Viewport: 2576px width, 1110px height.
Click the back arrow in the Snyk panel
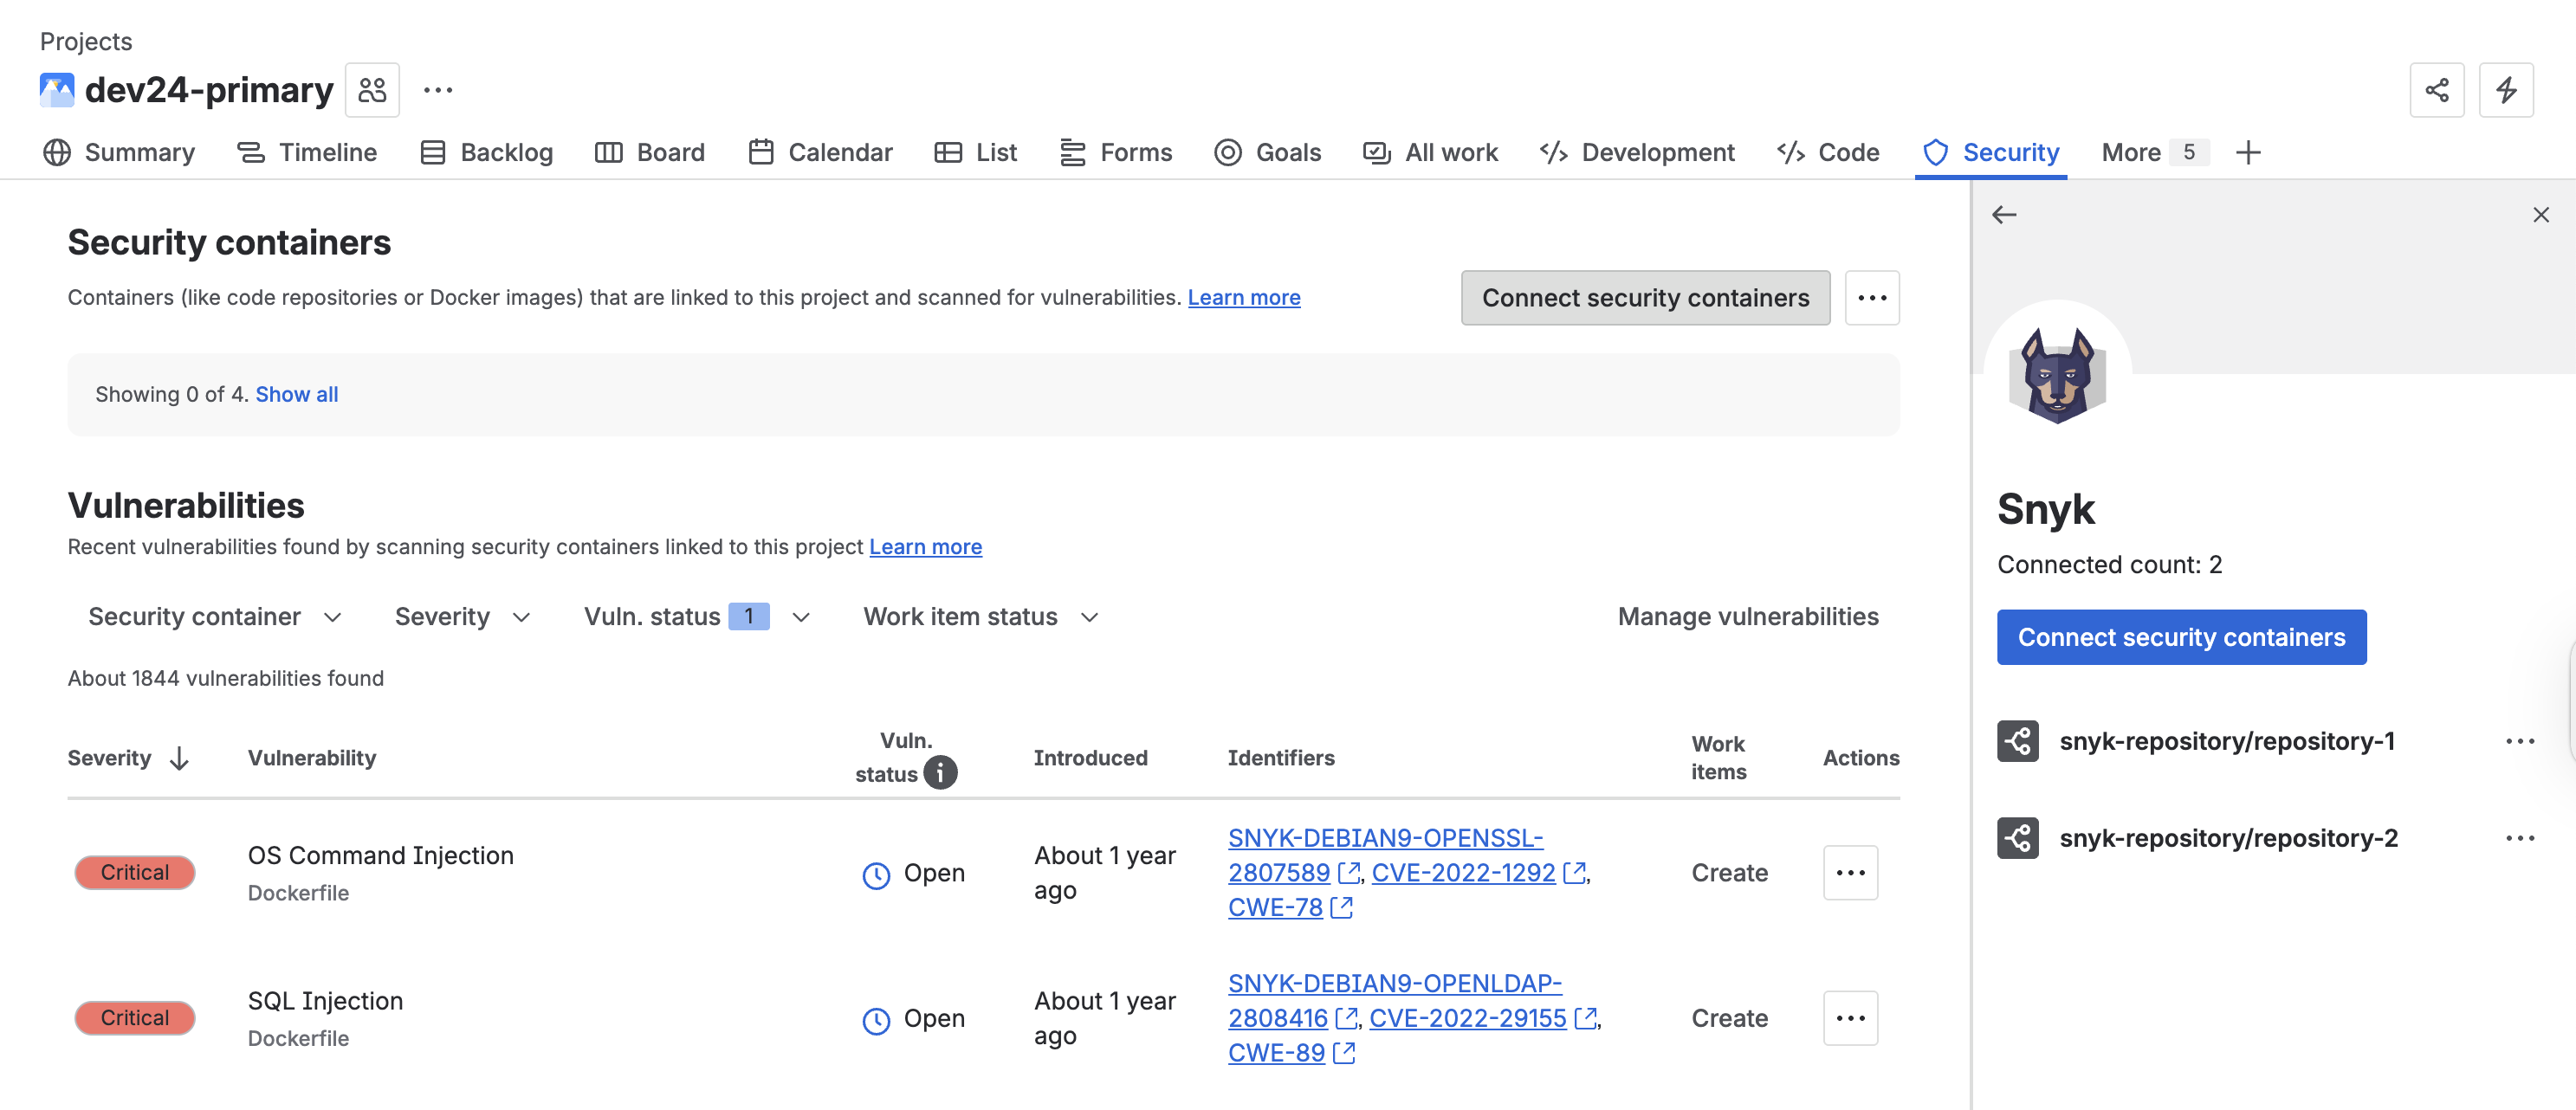point(2004,214)
